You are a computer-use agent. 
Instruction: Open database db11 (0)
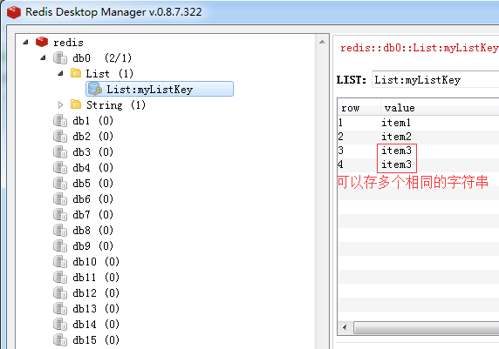point(96,278)
